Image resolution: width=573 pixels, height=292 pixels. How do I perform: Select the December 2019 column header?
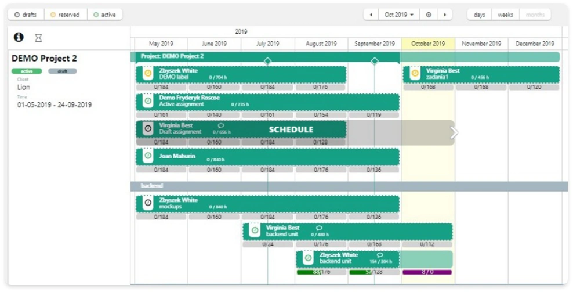click(535, 44)
